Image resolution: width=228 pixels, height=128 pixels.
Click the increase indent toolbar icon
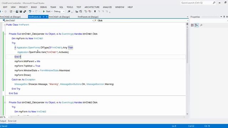coord(81,11)
